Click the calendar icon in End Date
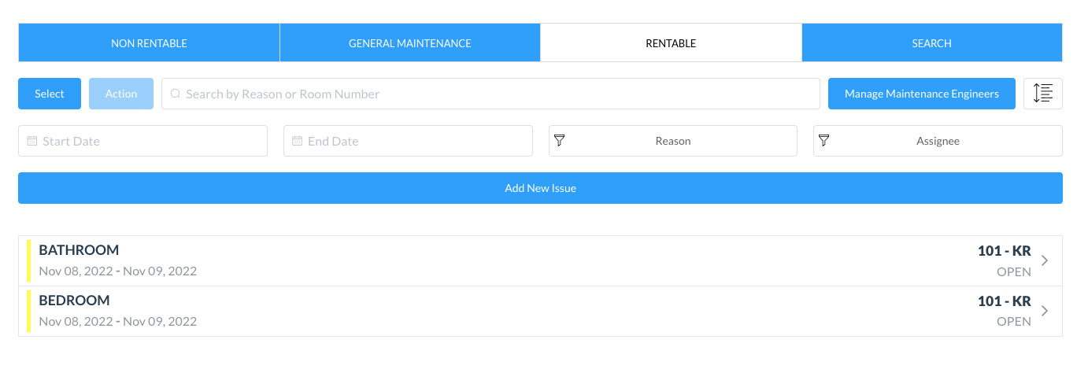 pyautogui.click(x=297, y=141)
